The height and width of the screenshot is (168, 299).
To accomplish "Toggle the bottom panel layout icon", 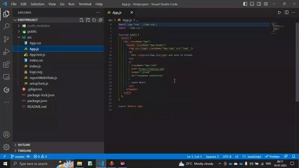I will click(x=252, y=4).
